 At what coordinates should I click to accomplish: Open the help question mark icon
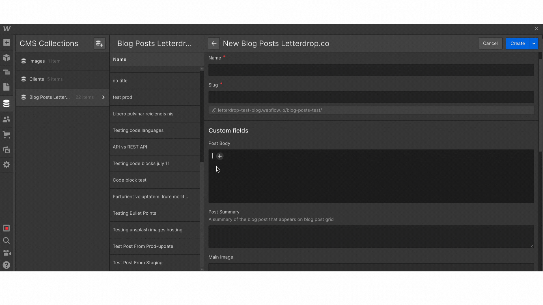pyautogui.click(x=7, y=265)
